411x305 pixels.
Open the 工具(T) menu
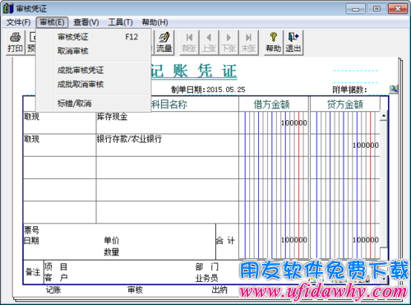click(x=120, y=22)
